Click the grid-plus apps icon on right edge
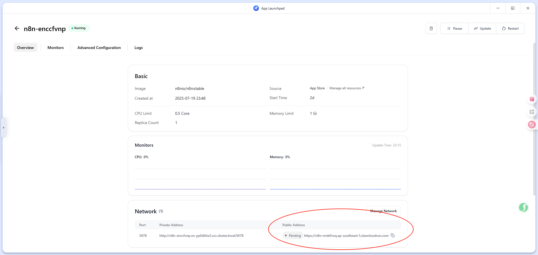Screen dimensions: 538x255 532,112
